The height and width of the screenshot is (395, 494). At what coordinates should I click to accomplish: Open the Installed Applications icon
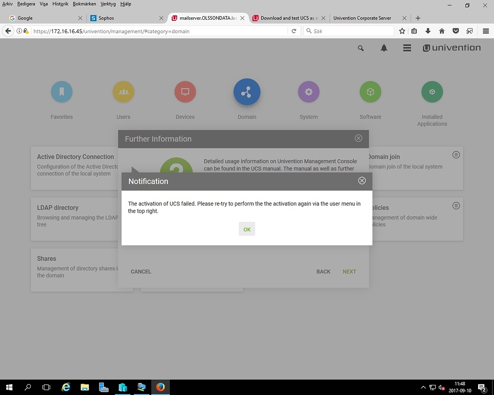coord(432,92)
